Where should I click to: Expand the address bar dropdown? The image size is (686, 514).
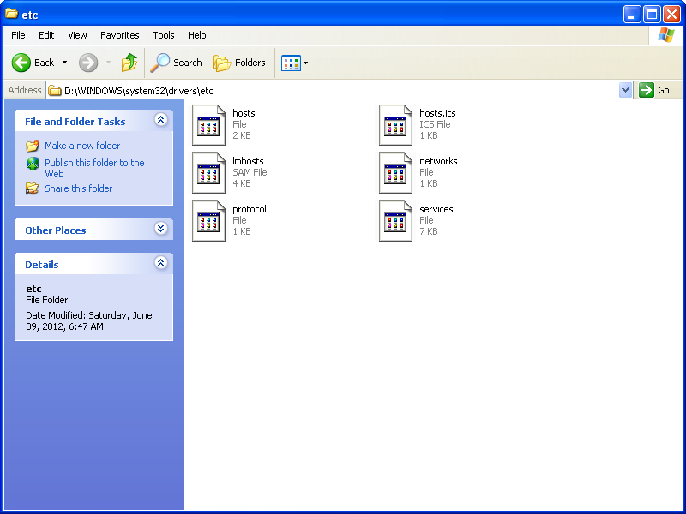pyautogui.click(x=626, y=90)
